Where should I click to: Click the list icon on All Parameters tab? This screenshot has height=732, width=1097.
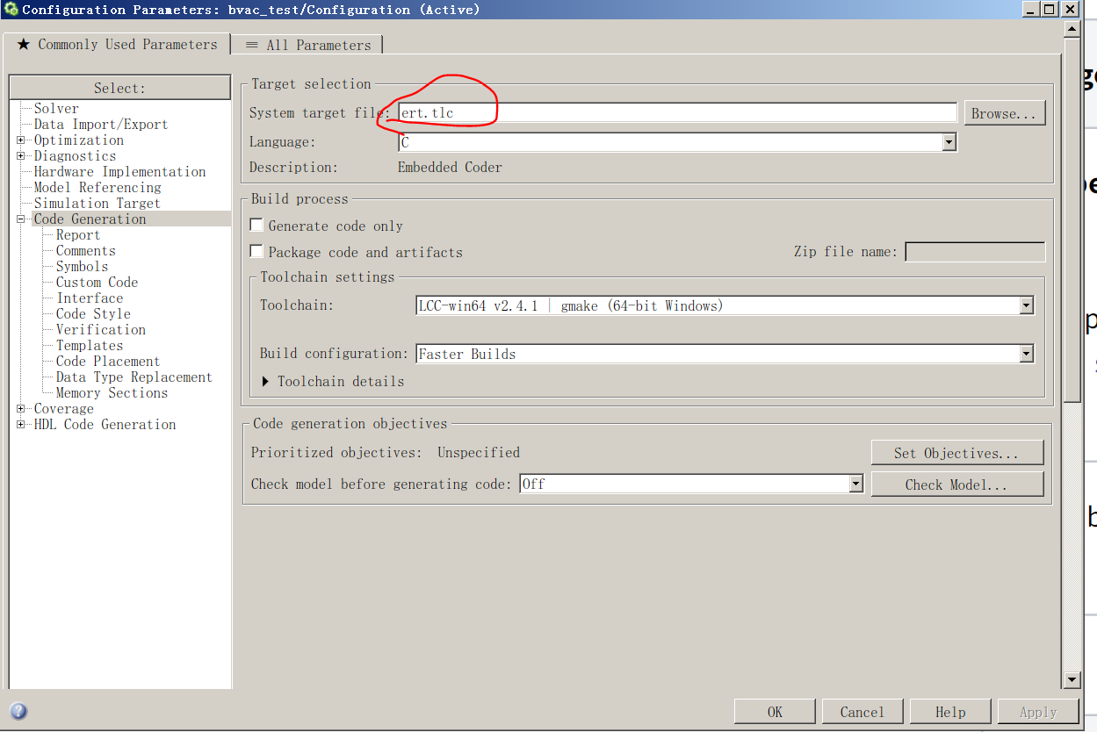[252, 45]
